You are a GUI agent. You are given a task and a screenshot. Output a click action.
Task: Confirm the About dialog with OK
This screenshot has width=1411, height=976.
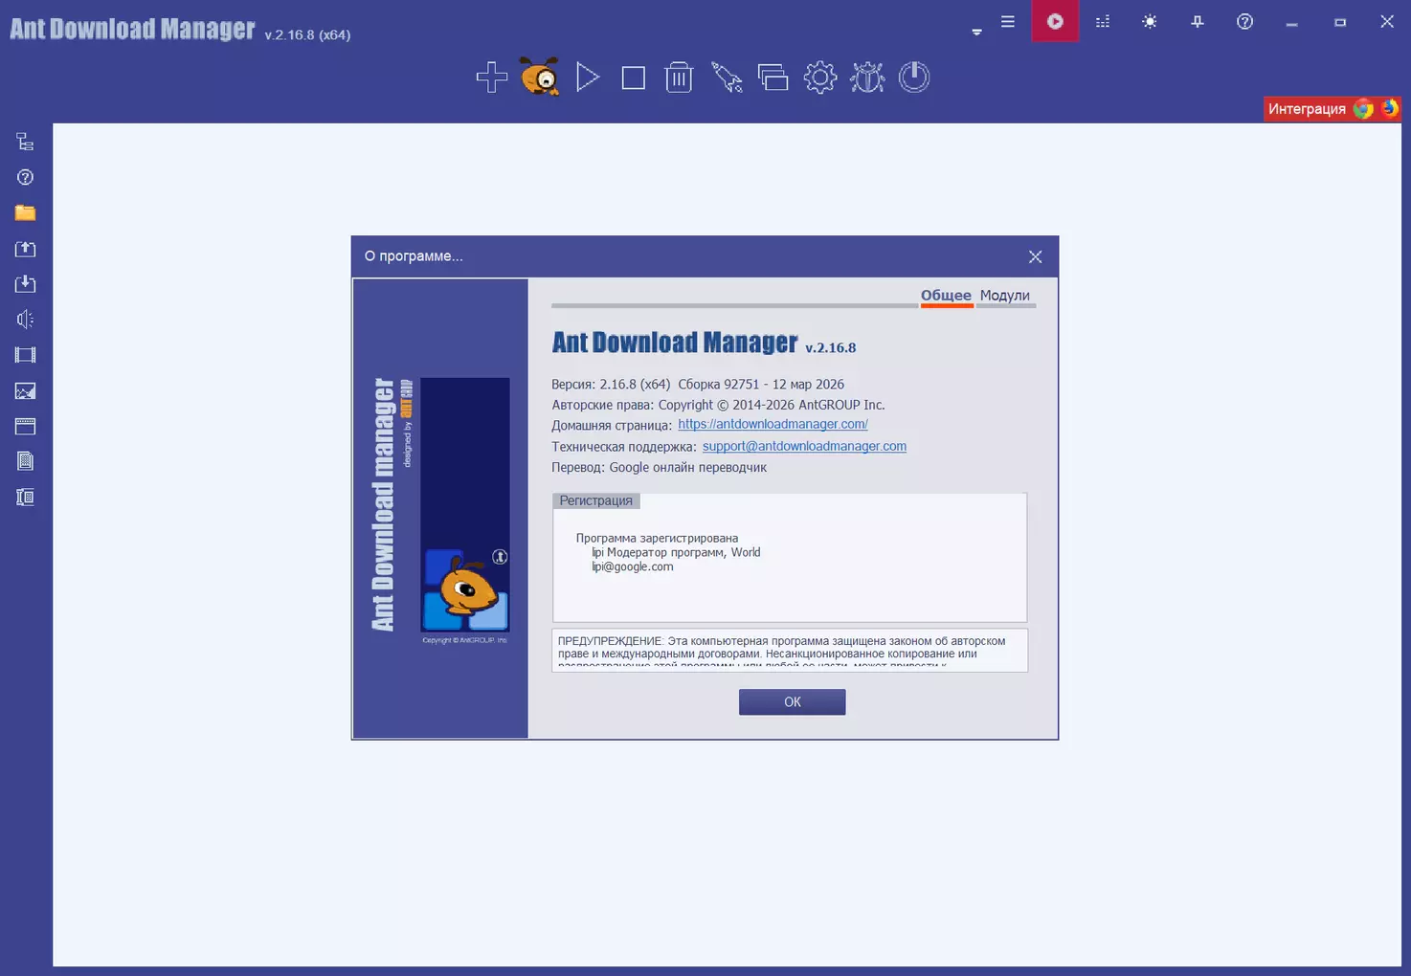[x=792, y=702]
